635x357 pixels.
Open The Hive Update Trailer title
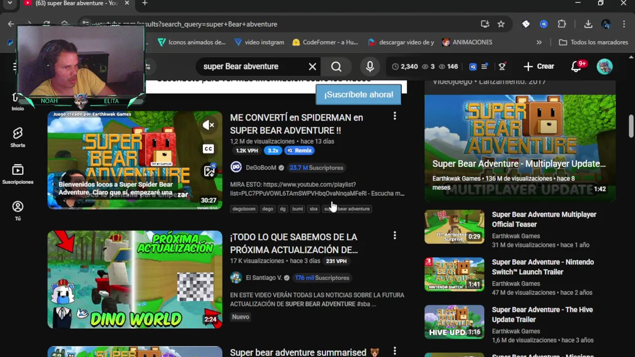(x=542, y=314)
